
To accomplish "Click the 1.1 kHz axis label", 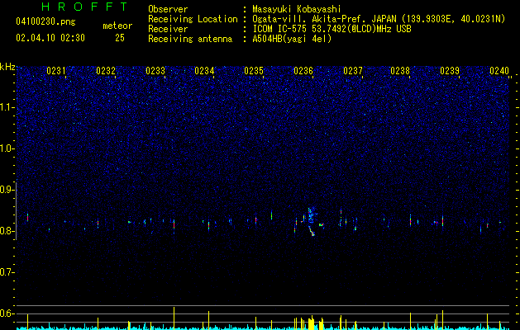I will (7, 107).
